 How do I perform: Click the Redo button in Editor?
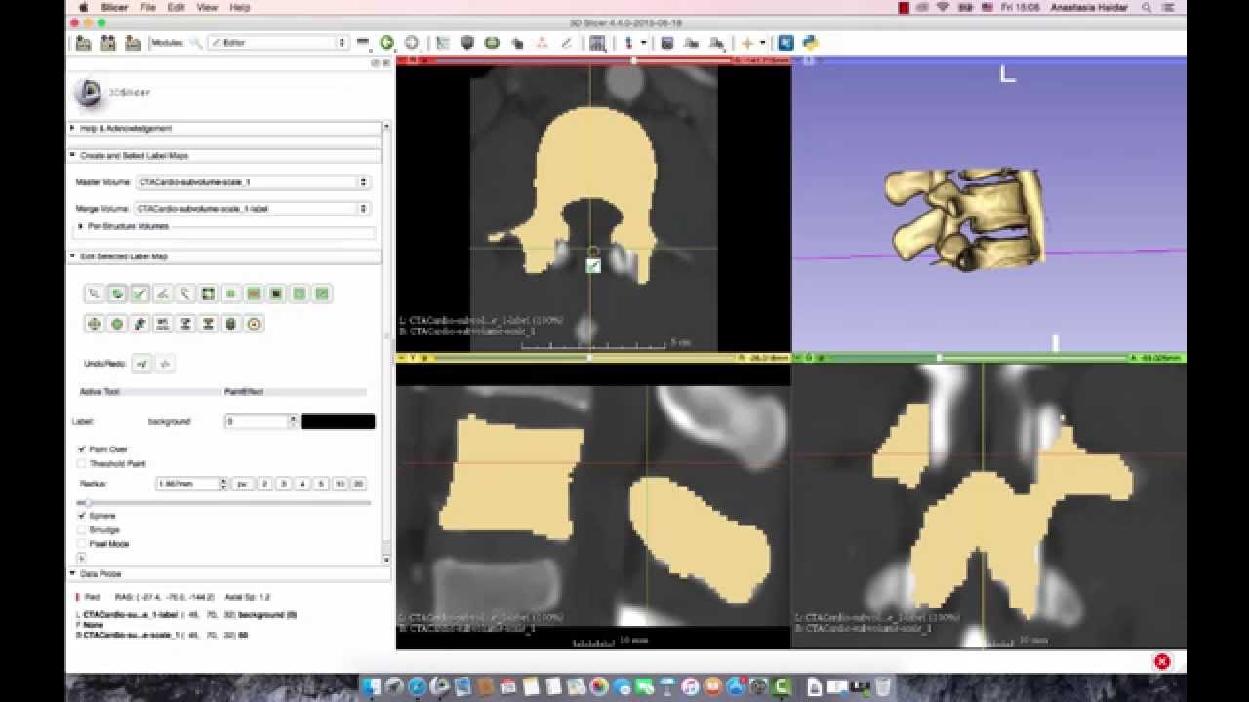click(x=165, y=364)
